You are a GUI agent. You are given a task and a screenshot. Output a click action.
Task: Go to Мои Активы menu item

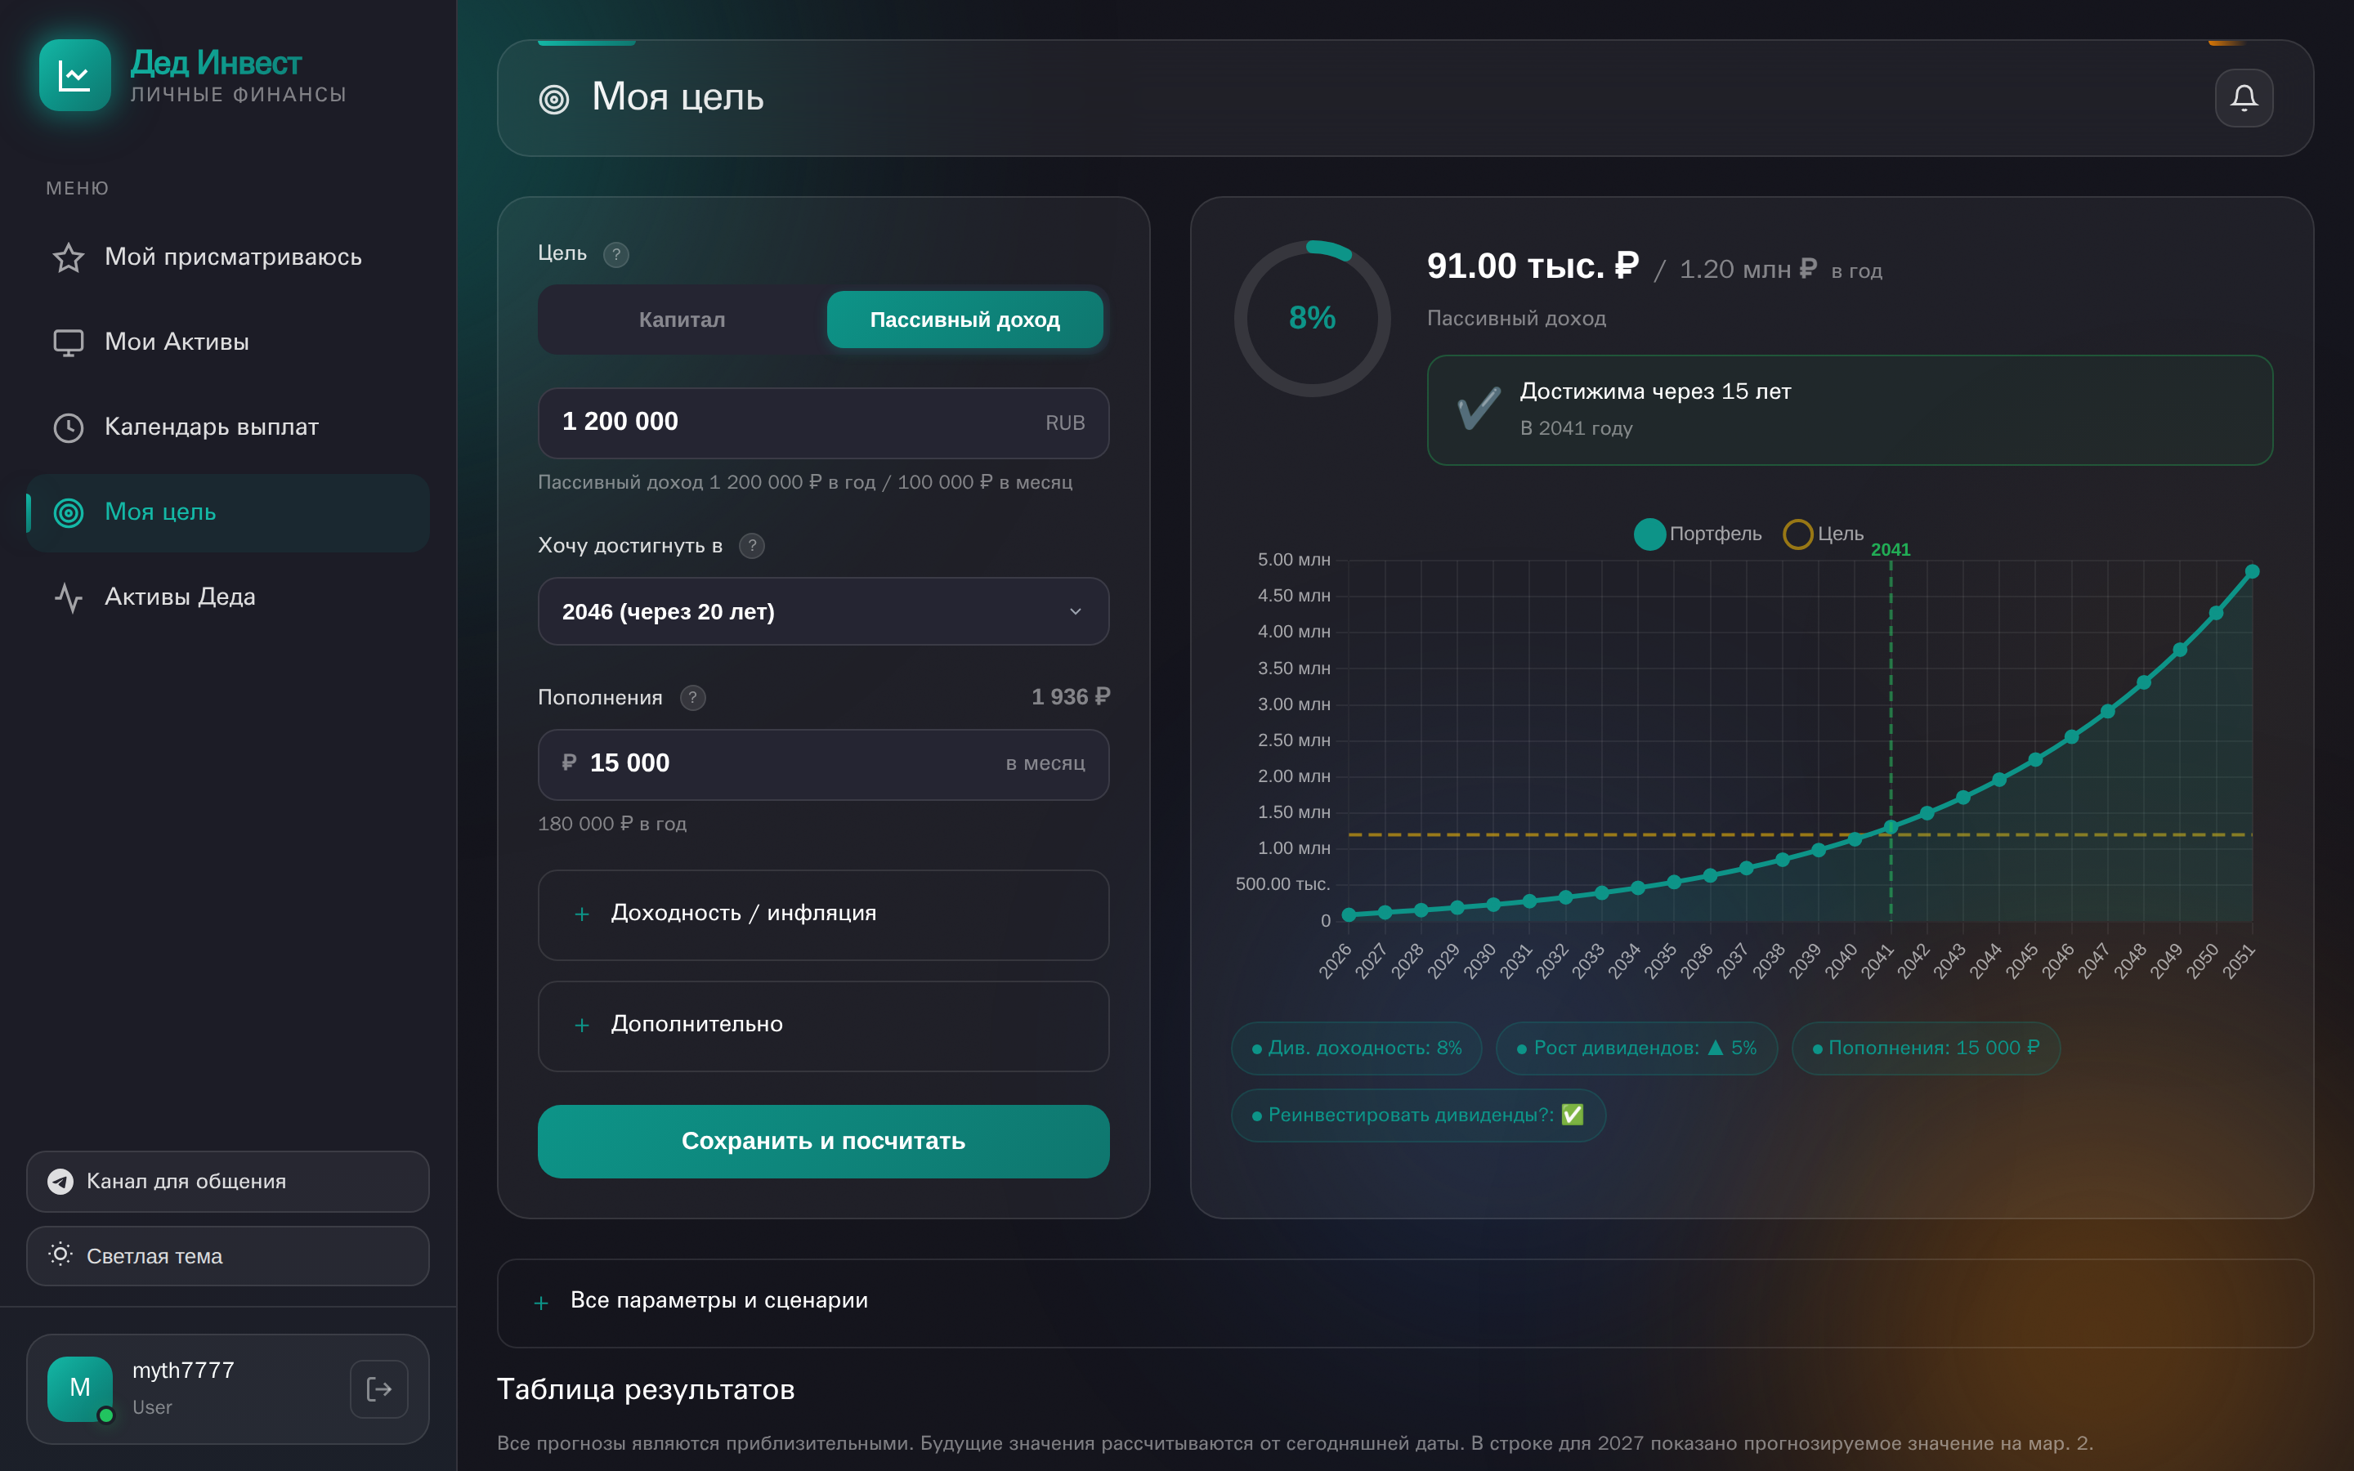pos(176,342)
